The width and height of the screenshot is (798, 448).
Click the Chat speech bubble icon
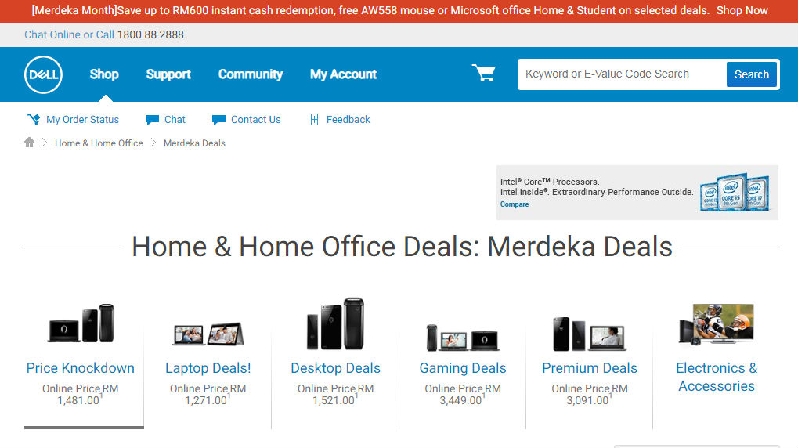pyautogui.click(x=152, y=120)
